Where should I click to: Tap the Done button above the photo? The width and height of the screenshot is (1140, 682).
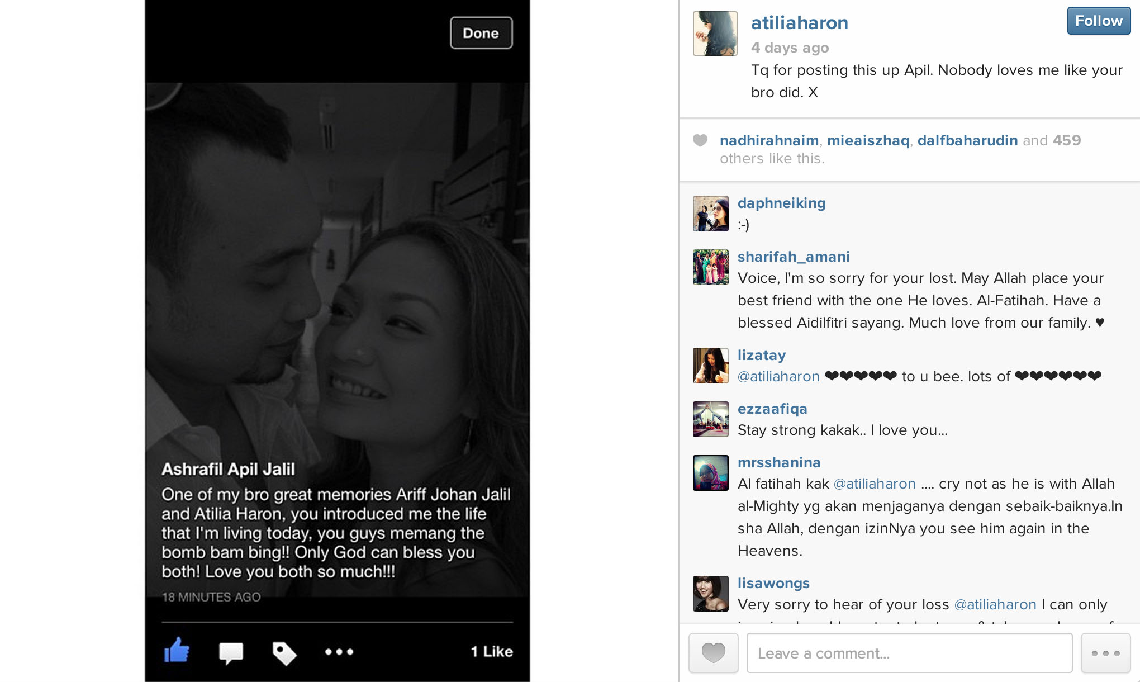481,33
